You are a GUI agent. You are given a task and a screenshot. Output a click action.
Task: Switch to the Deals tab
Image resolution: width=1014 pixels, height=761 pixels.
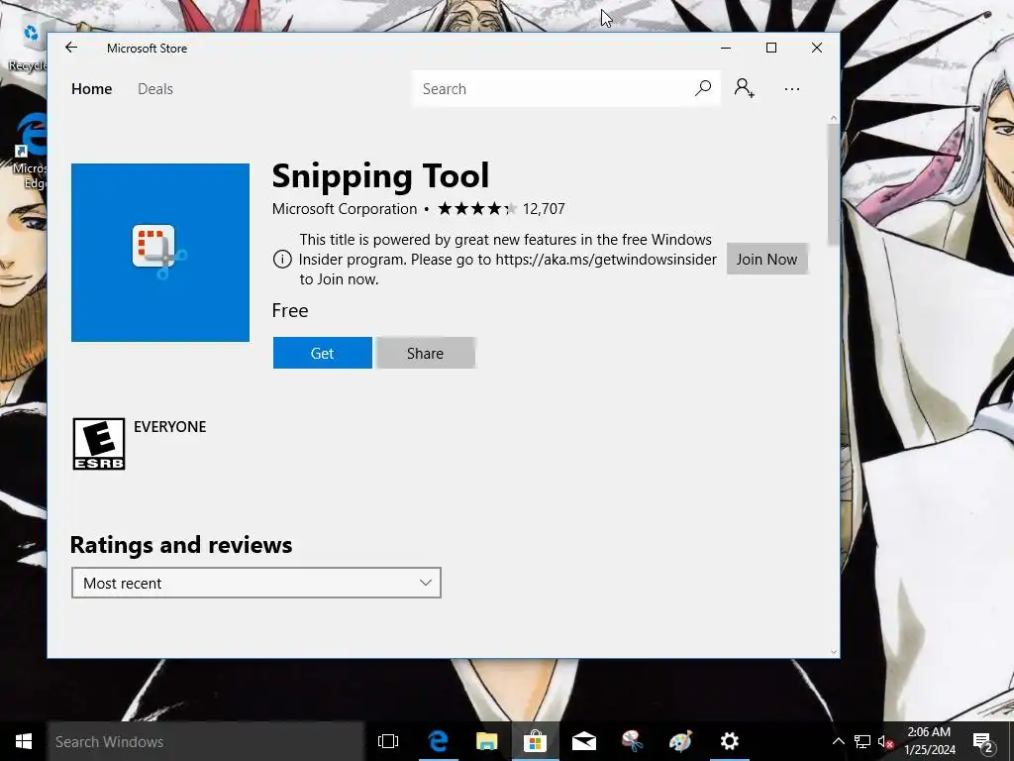tap(155, 88)
